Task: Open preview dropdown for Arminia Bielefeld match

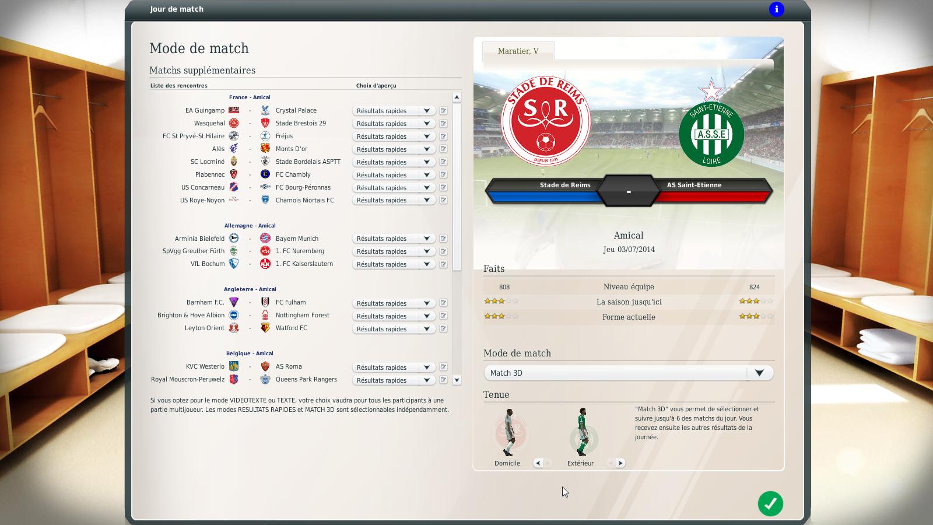Action: [394, 239]
